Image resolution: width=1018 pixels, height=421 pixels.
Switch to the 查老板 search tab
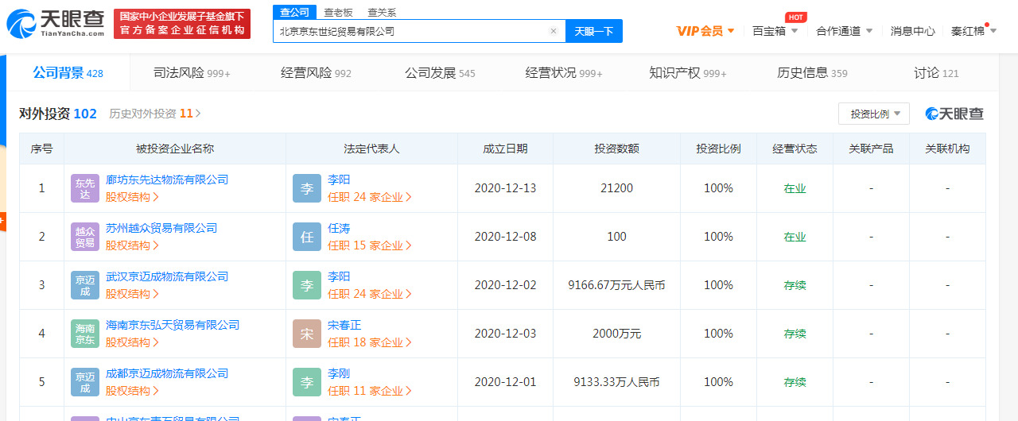[337, 13]
